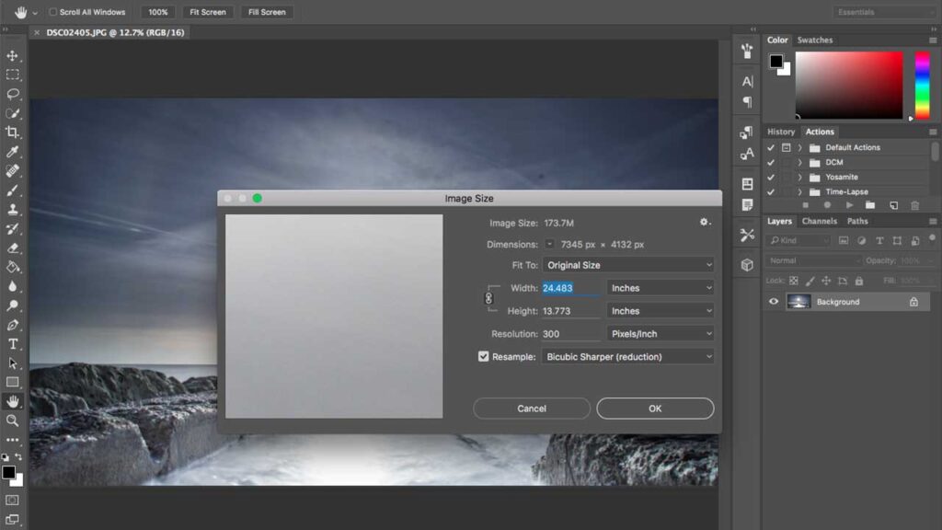942x530 pixels.
Task: Activate the Zoom tool
Action: (x=13, y=421)
